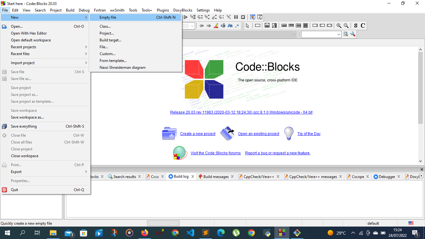Click the bold S toolbar icon
425x239 pixels.
coord(356,26)
